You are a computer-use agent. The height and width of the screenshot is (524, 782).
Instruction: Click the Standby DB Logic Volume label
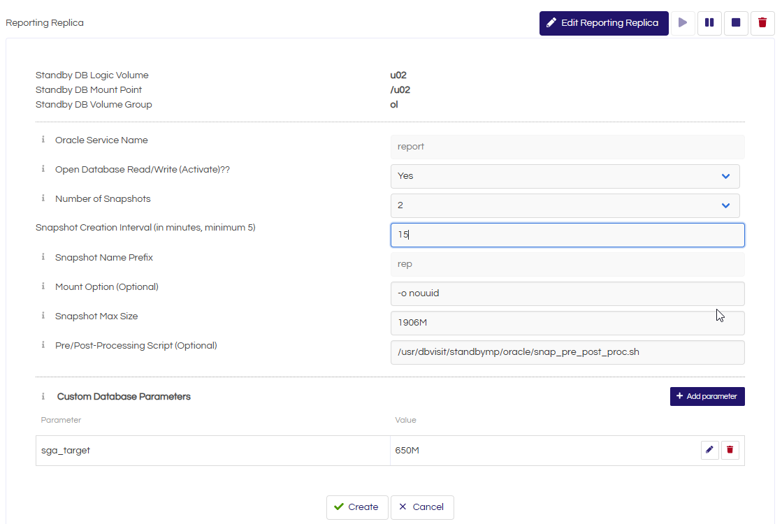click(x=92, y=75)
